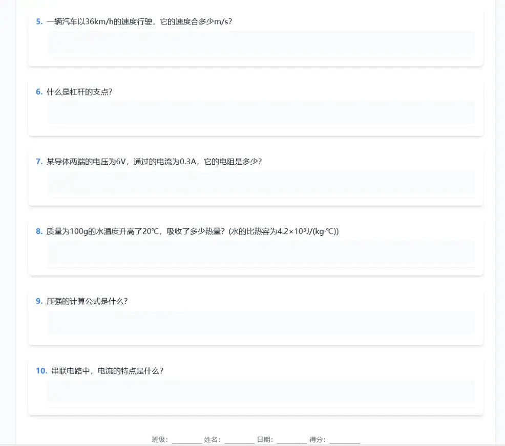Click the blue number 5 label
505x446 pixels.
(x=39, y=21)
